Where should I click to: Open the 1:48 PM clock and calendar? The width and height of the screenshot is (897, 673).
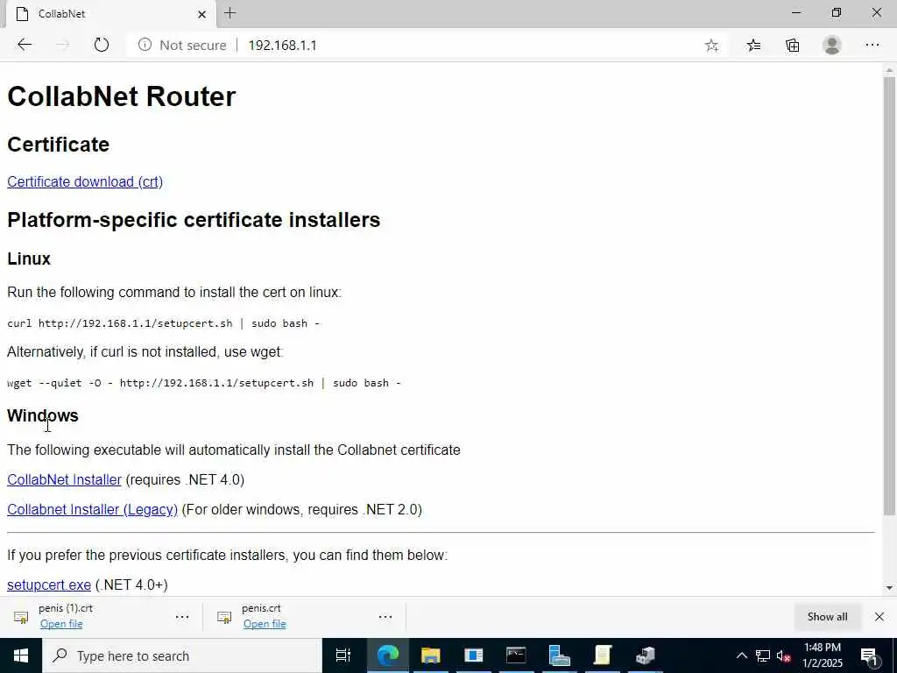click(823, 655)
